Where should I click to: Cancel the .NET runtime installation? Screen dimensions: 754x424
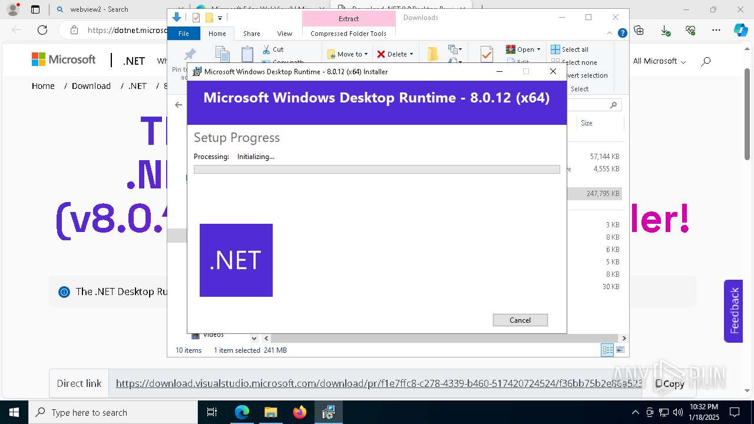[520, 320]
